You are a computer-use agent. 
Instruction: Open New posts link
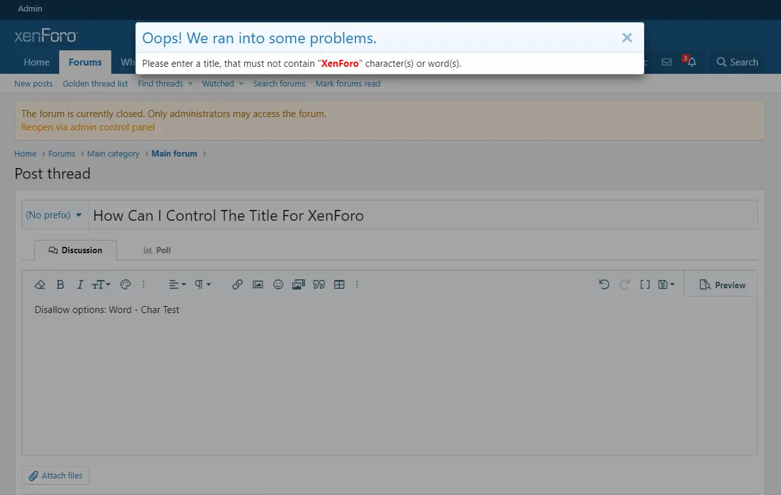tap(34, 83)
